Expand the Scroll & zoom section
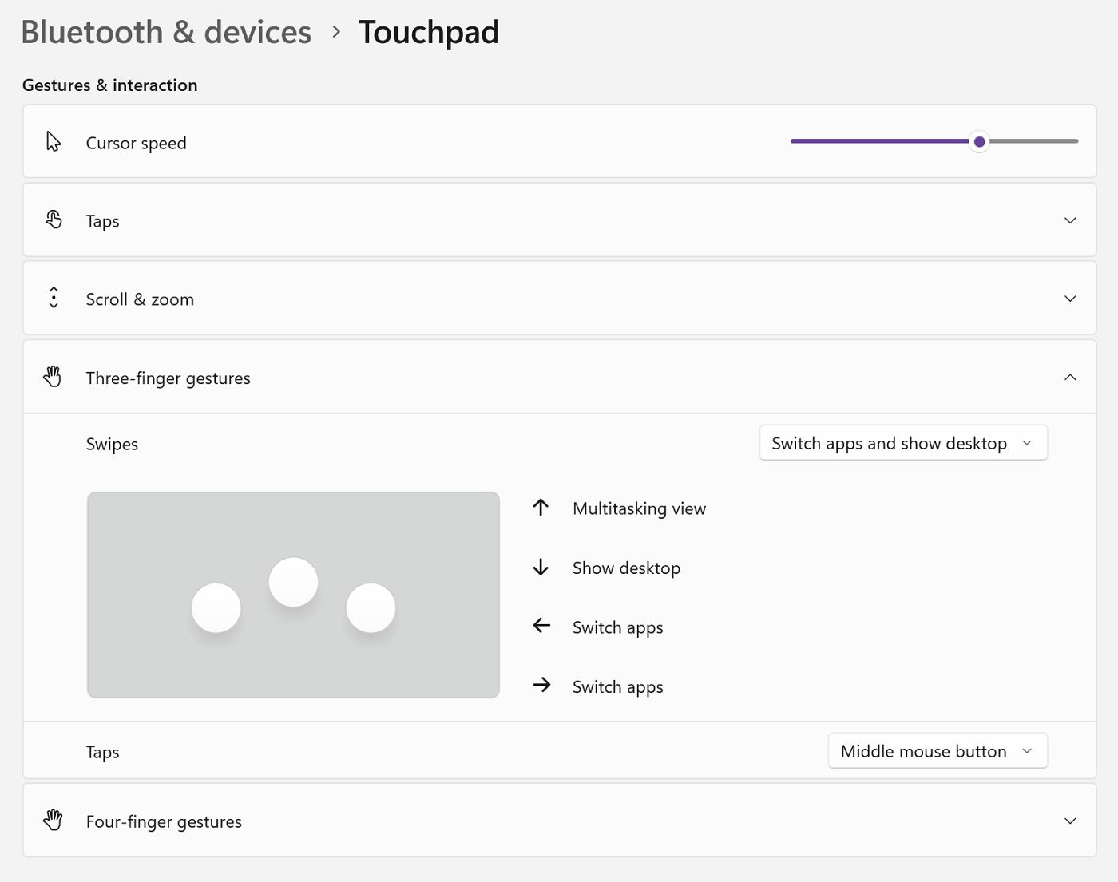This screenshot has width=1118, height=882. [1070, 298]
